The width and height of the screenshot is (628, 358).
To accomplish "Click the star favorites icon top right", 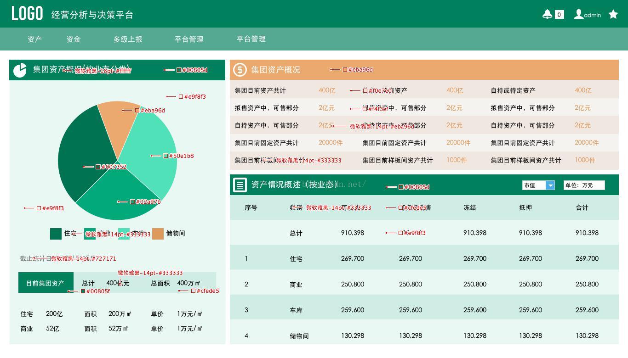I will [x=613, y=14].
